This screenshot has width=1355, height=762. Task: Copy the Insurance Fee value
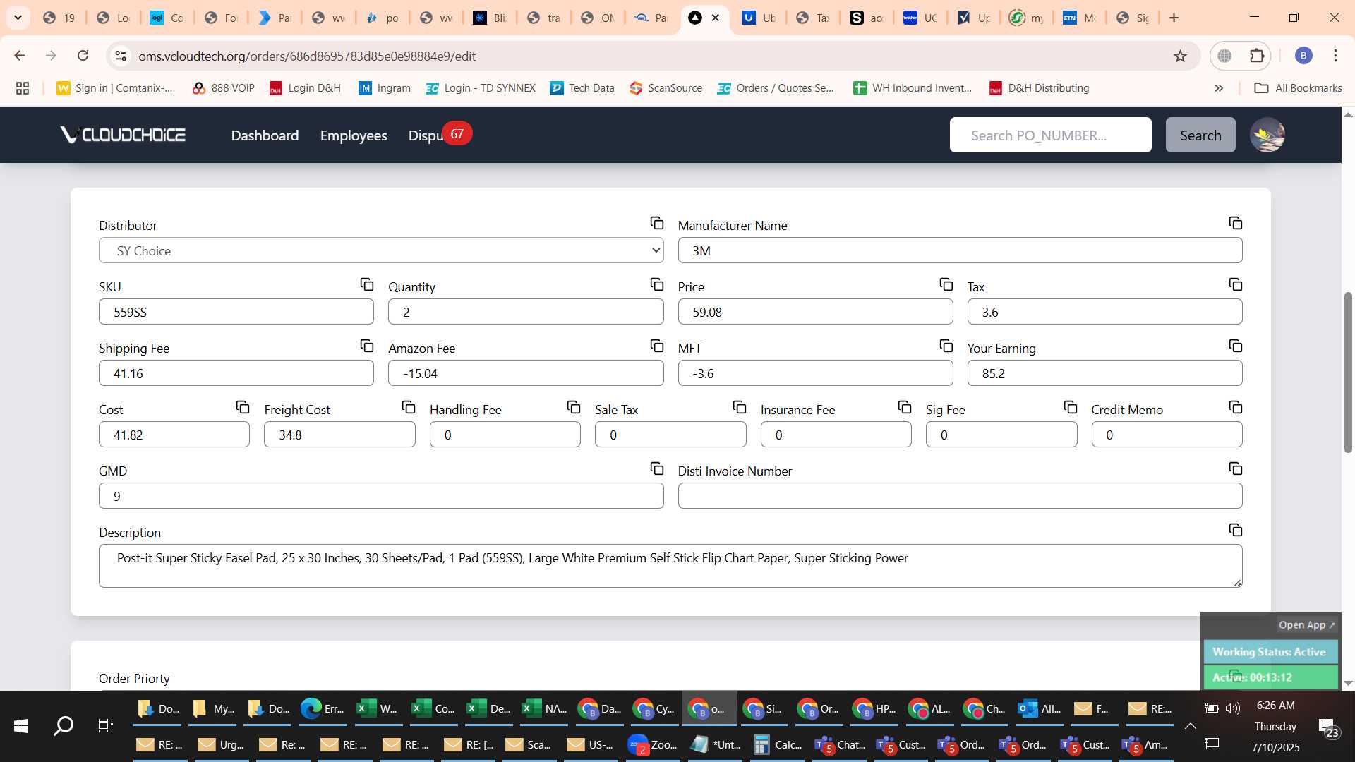click(x=904, y=407)
